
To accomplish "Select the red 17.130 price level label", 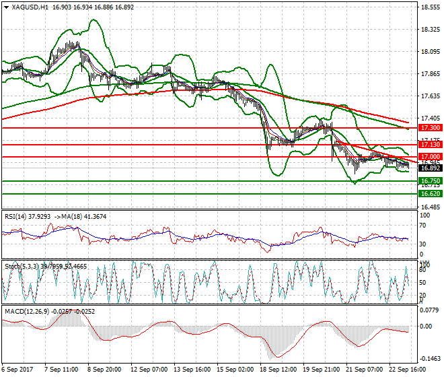I will (x=429, y=145).
